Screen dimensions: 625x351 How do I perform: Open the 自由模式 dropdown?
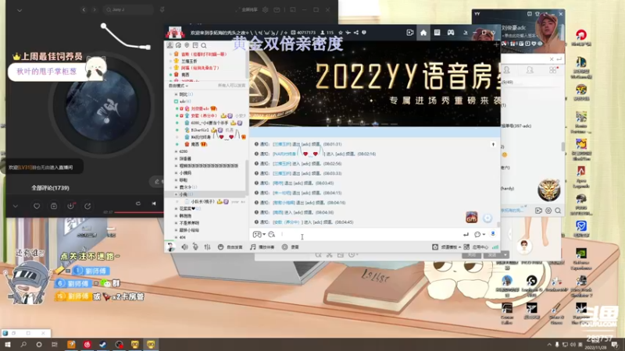click(178, 86)
